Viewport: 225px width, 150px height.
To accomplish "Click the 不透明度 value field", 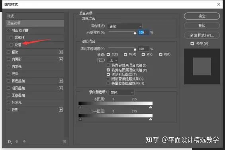I will tap(143, 33).
